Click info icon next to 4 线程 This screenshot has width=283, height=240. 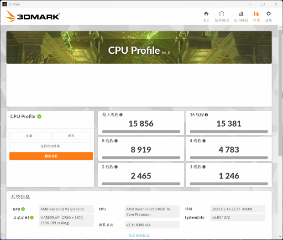point(204,141)
